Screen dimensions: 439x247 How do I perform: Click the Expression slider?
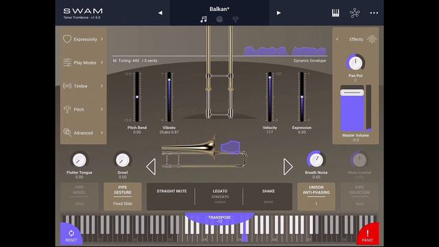pos(302,97)
